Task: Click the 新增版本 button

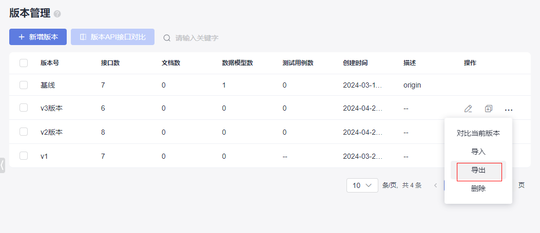Action: pyautogui.click(x=38, y=37)
